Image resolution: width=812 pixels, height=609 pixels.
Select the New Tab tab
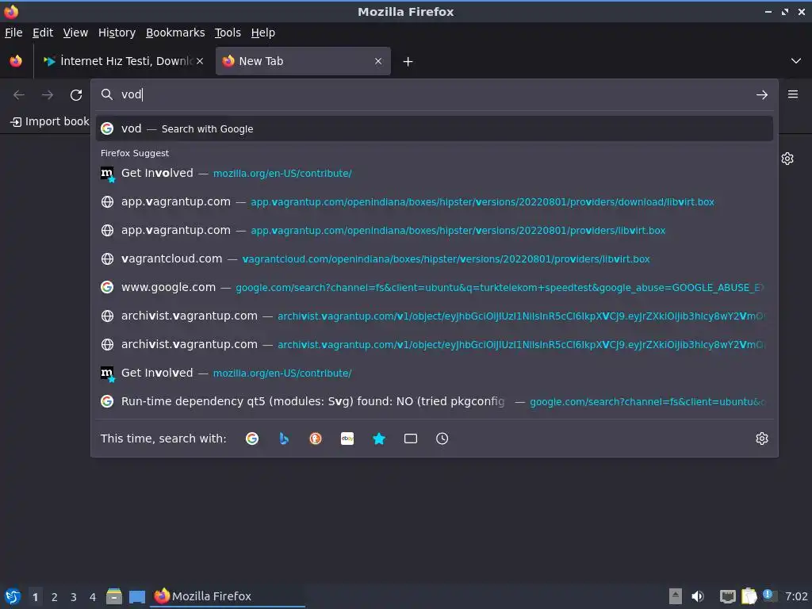click(303, 61)
